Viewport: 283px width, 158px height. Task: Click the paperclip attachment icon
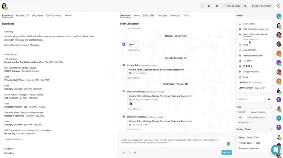point(135,152)
